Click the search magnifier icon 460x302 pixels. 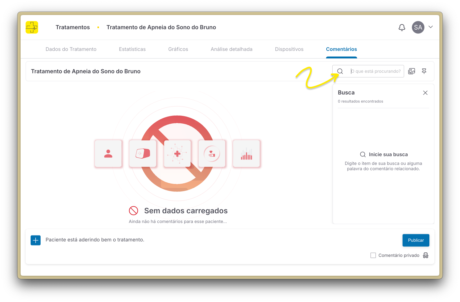[340, 71]
